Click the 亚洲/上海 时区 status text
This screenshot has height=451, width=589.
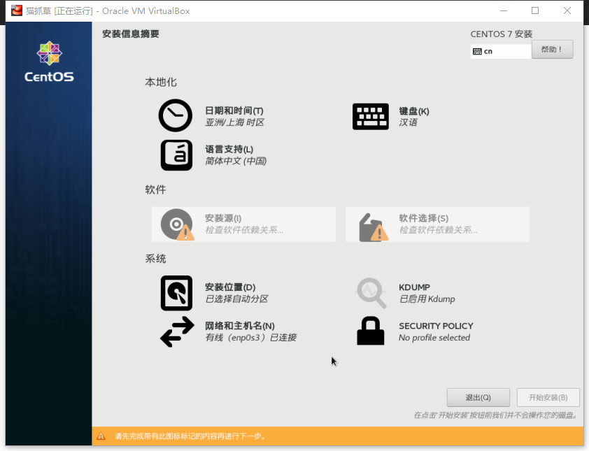tap(234, 122)
